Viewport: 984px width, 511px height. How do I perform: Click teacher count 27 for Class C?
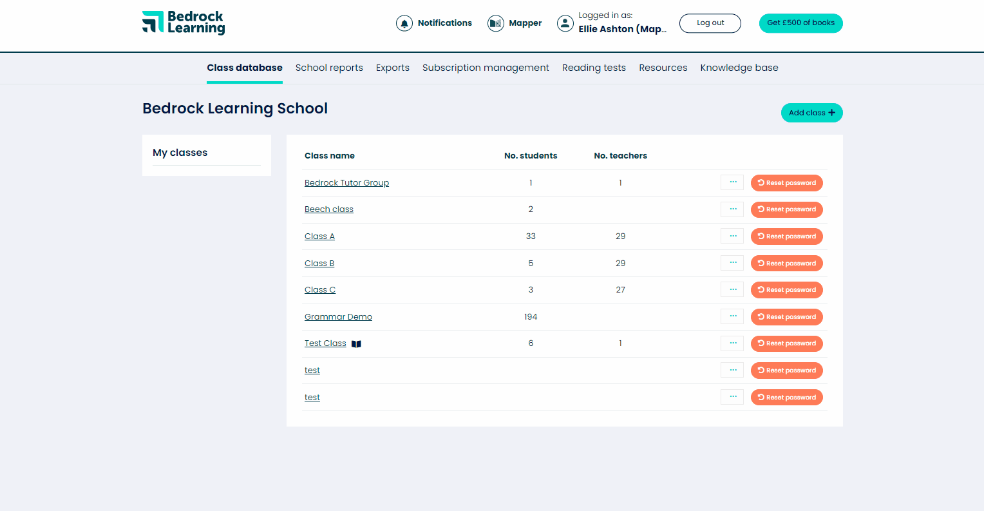point(621,290)
